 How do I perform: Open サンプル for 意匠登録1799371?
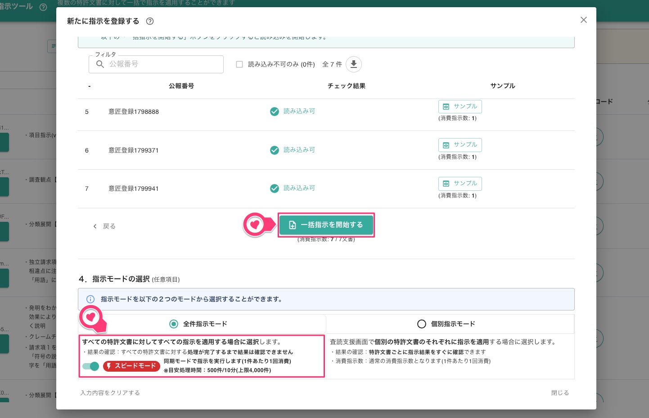tap(460, 145)
